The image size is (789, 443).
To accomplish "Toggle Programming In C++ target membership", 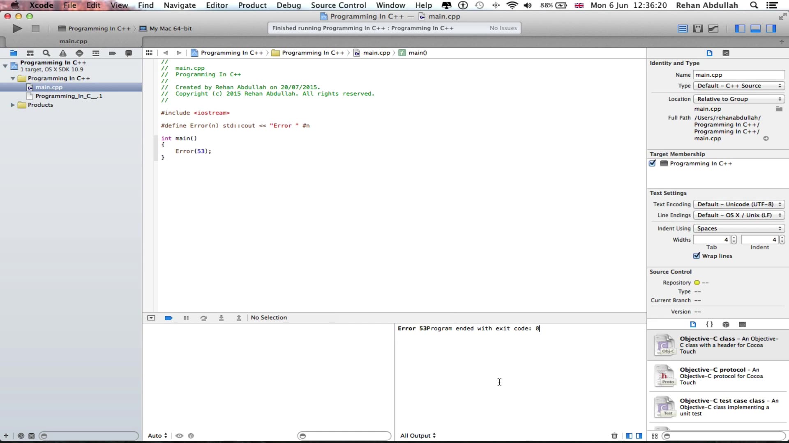I will [x=653, y=163].
